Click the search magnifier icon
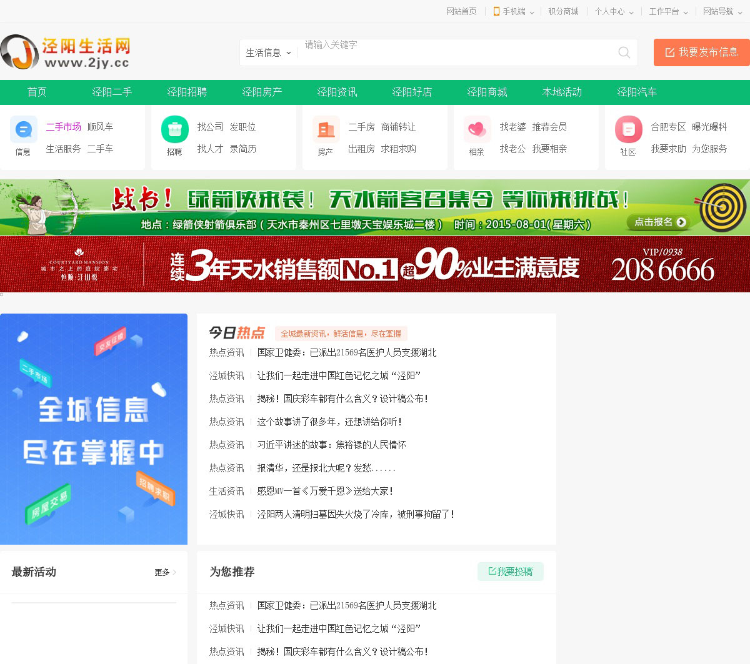Screen dimensions: 750x664 pos(624,52)
